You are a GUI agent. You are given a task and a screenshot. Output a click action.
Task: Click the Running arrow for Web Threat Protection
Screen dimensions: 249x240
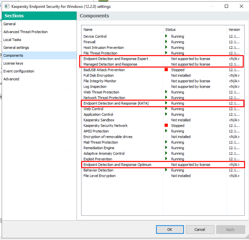166,92
